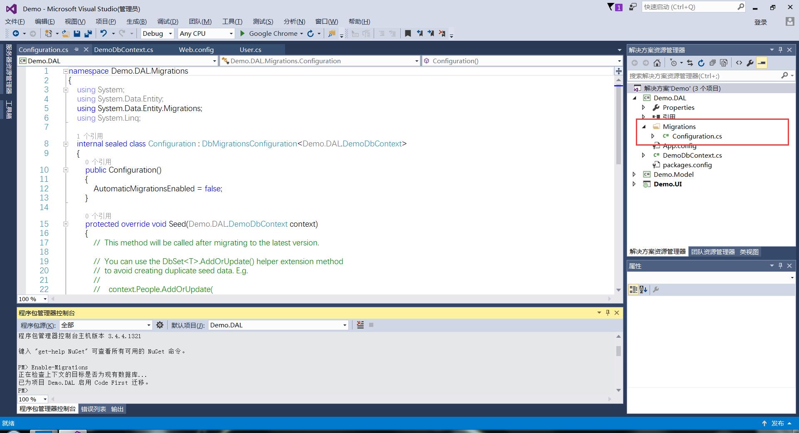Toggle bookmark with the bookmark icon
This screenshot has width=799, height=433.
pyautogui.click(x=408, y=33)
